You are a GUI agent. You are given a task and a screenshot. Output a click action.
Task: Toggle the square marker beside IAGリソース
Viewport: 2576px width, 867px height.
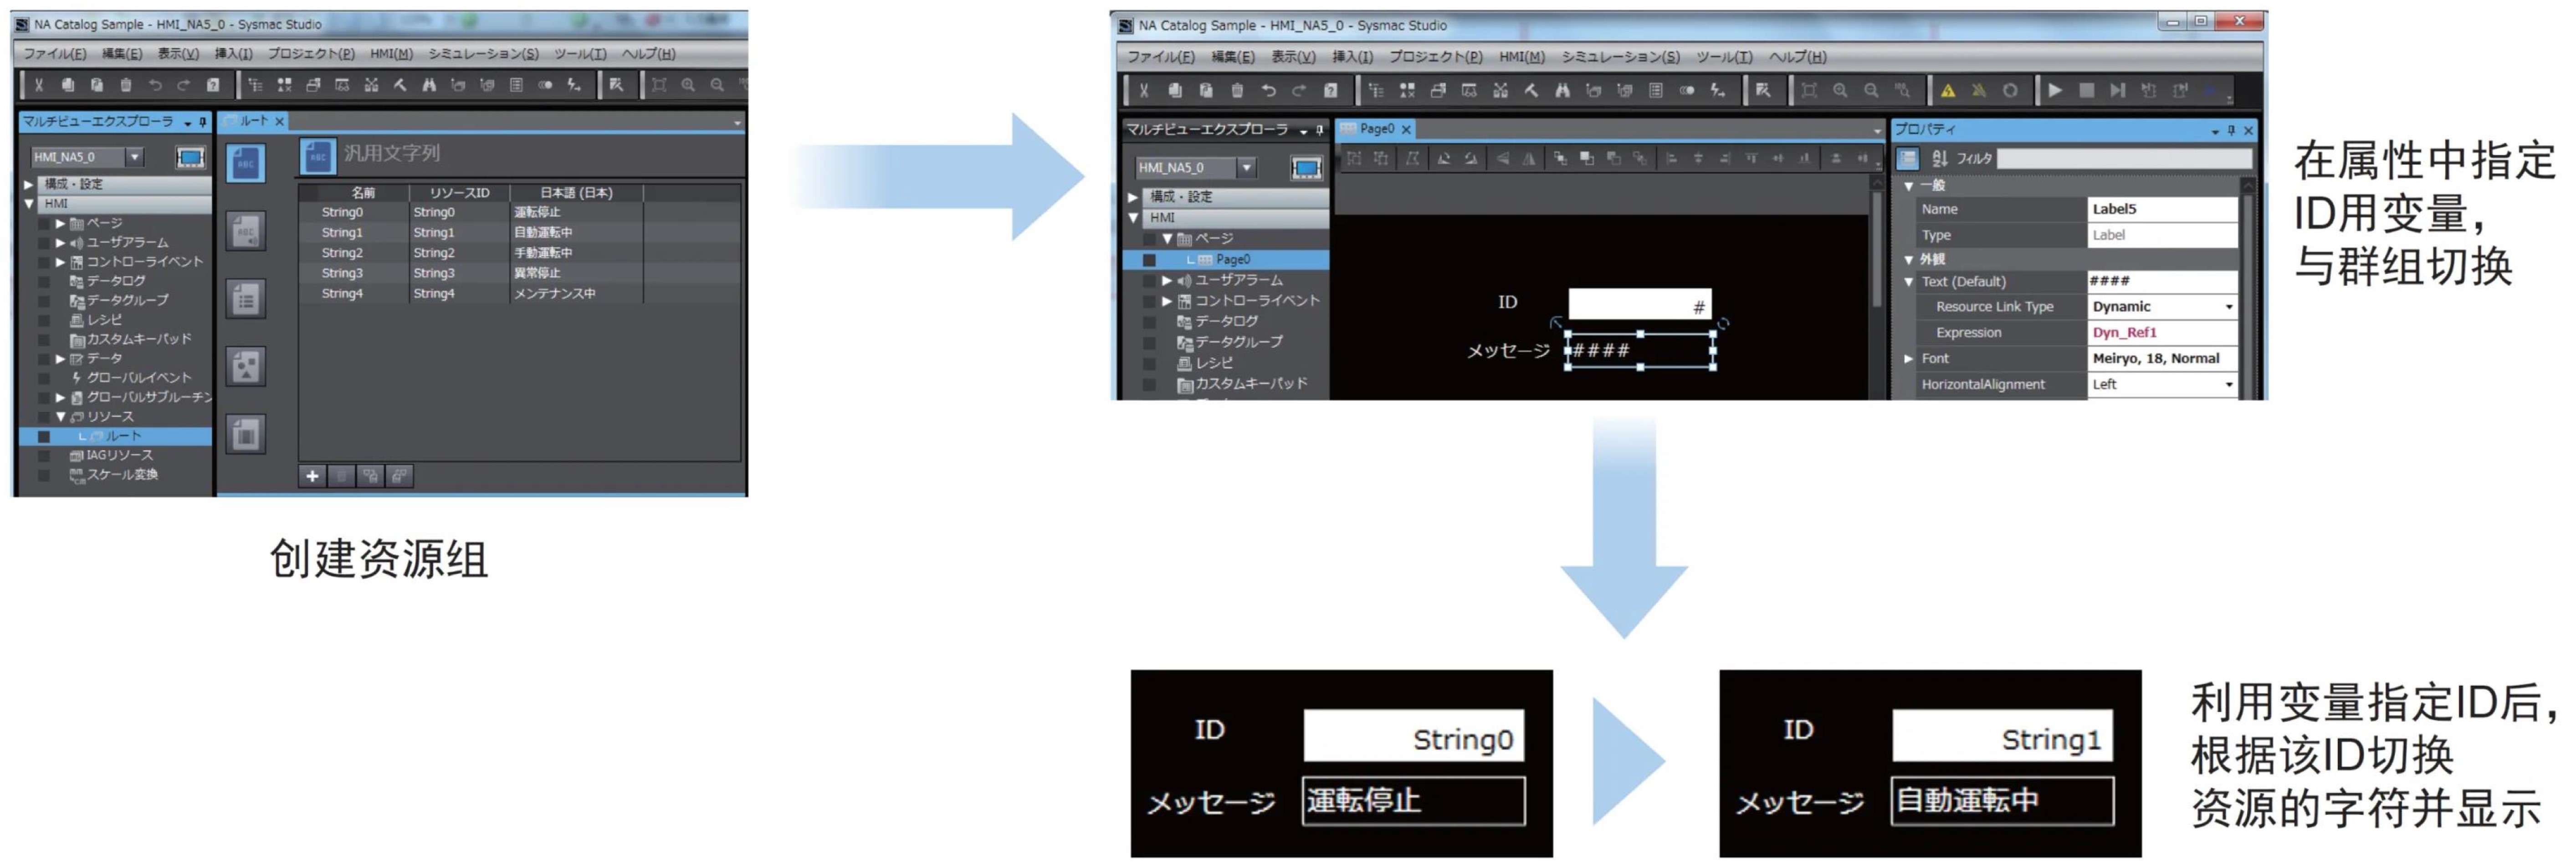(x=44, y=455)
